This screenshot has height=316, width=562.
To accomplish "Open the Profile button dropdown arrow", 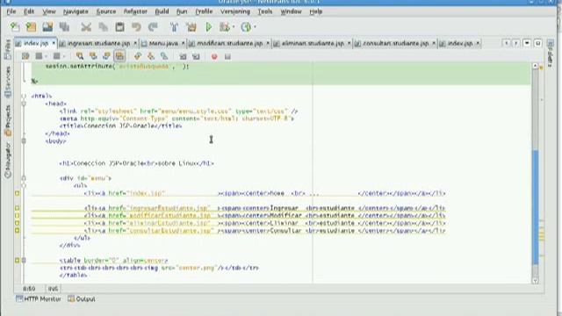I will point(255,27).
